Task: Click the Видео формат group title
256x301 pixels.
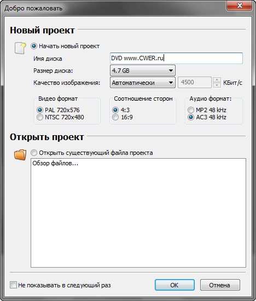Action: (58, 99)
